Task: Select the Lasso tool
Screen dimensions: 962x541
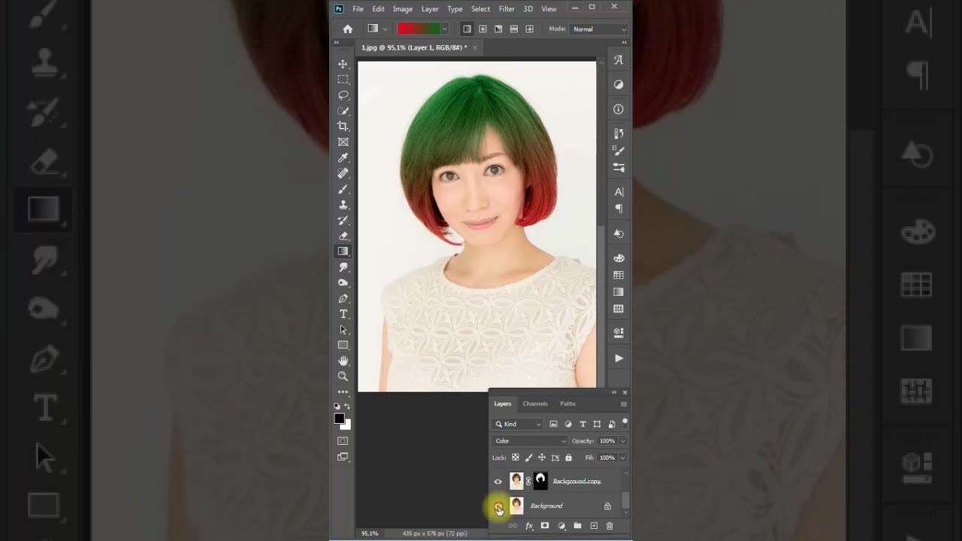Action: (x=343, y=95)
